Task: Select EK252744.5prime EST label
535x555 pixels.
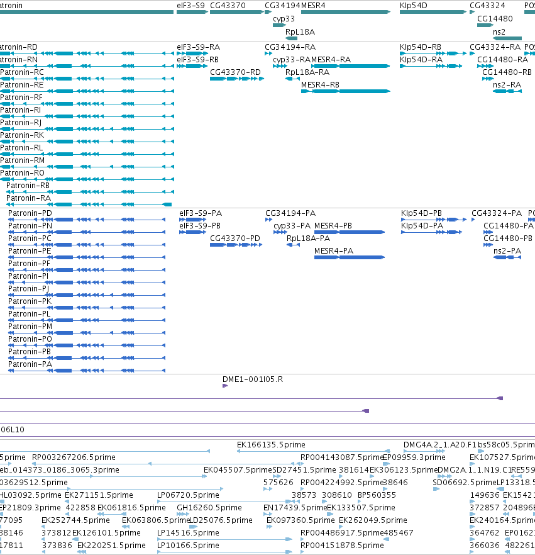Action: 75,520
